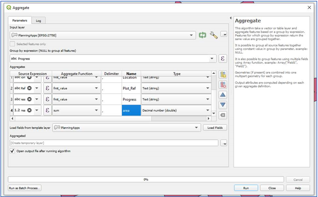Switch to the Parameters tab
Screen dimensions: 318x197
[20, 20]
